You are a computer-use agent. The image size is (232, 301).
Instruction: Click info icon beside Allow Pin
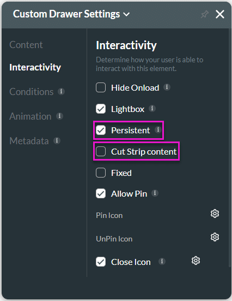pos(155,193)
